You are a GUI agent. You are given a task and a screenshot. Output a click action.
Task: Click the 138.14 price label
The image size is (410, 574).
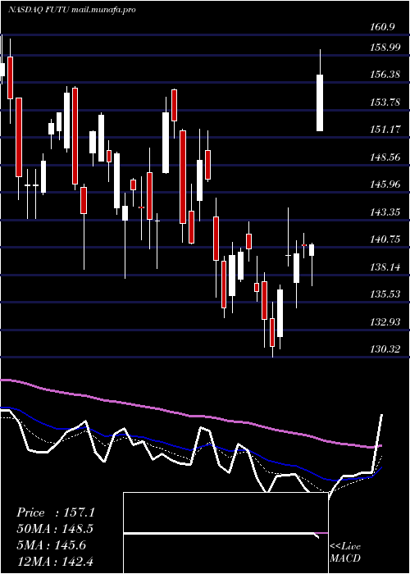coord(385,266)
